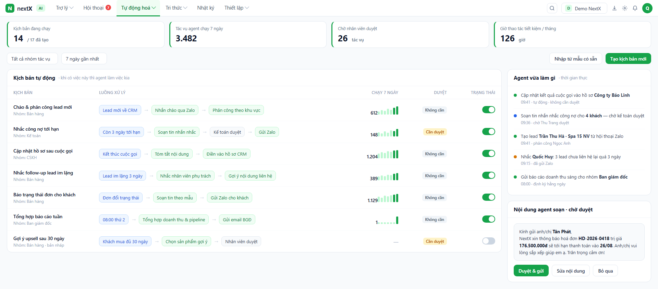
Task: Toggle Cập nhật hồ sơ sau cuộc gọi switch
Action: point(489,154)
